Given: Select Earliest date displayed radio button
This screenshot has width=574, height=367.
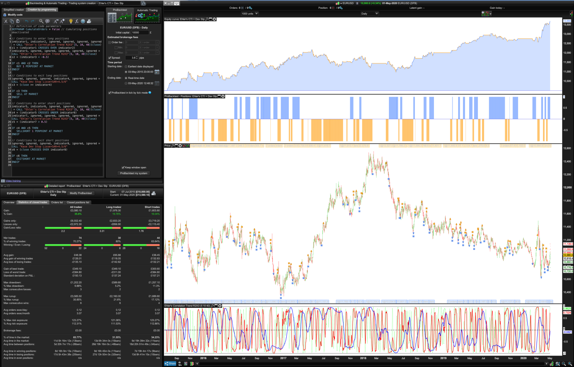Looking at the screenshot, I should pyautogui.click(x=126, y=67).
